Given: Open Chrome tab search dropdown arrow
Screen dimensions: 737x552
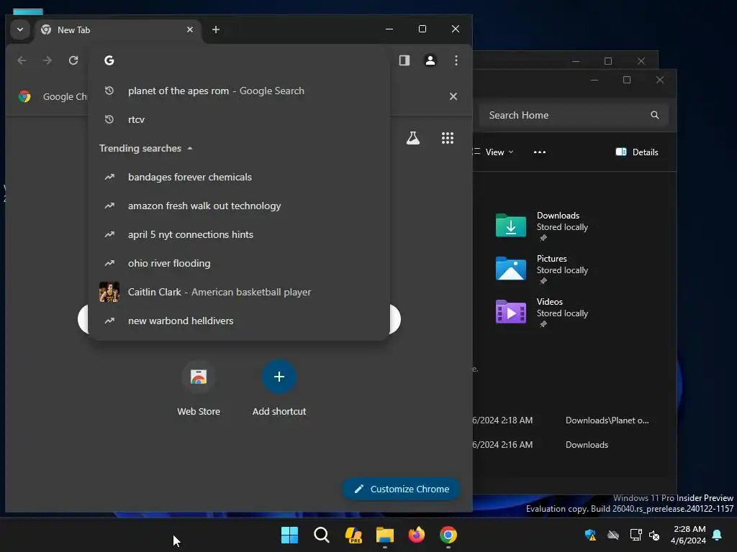Looking at the screenshot, I should pos(19,29).
